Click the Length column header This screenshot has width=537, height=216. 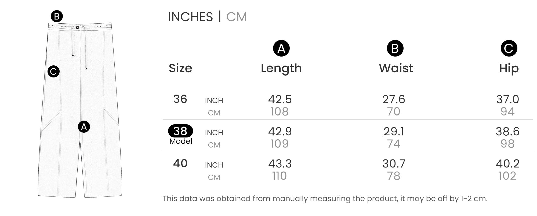281,68
